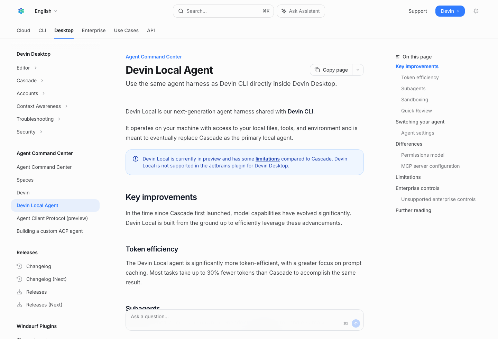498x339 pixels.
Task: Click the Token efficiency heading
Action: 152,249
